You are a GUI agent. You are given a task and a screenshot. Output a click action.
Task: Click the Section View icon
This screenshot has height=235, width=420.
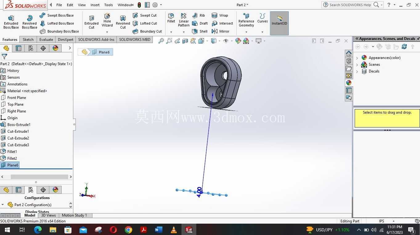185,41
